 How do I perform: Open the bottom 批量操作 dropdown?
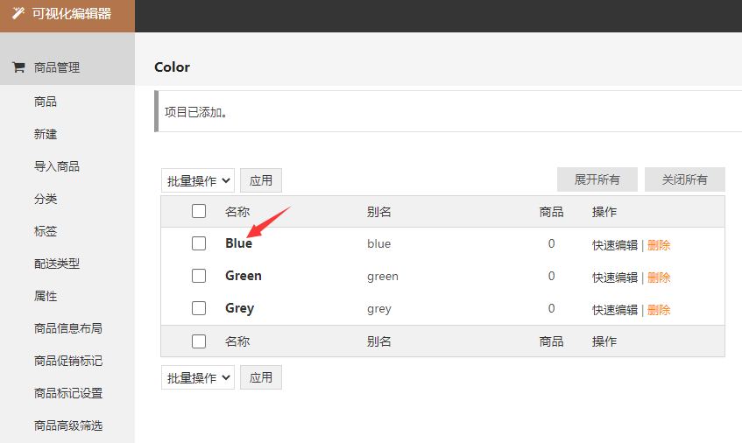tap(198, 377)
